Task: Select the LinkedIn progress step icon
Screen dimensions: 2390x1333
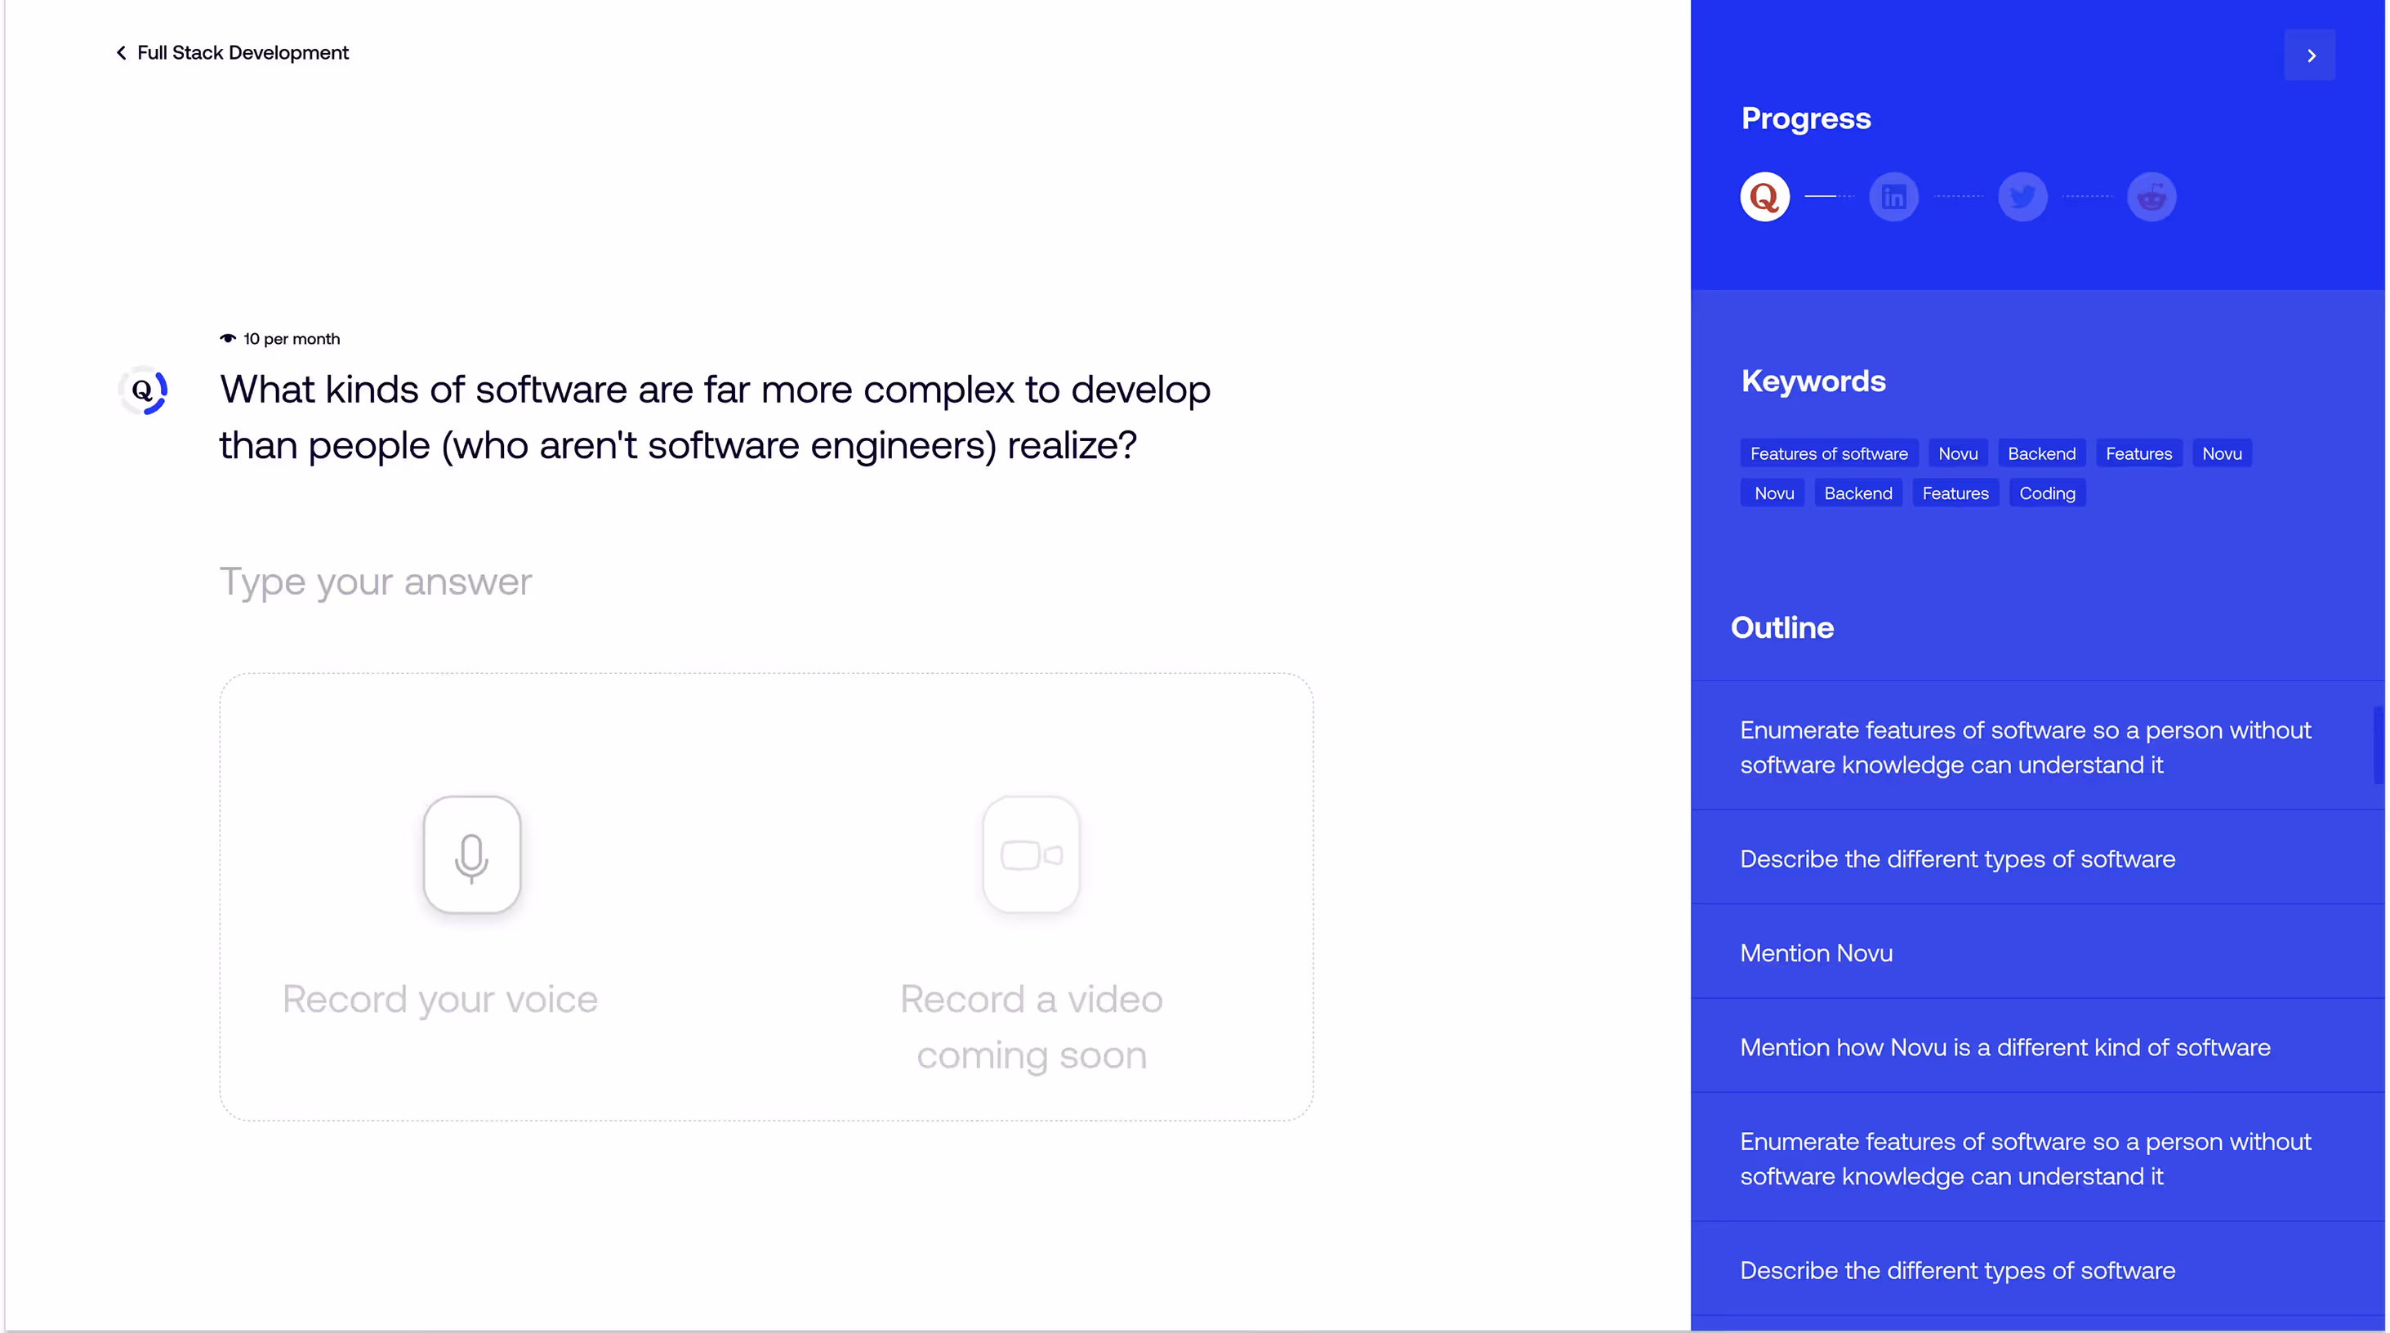Action: coord(1893,197)
